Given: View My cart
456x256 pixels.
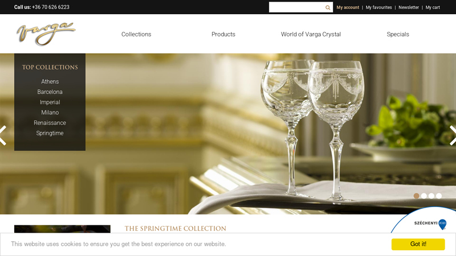Looking at the screenshot, I should tap(433, 7).
